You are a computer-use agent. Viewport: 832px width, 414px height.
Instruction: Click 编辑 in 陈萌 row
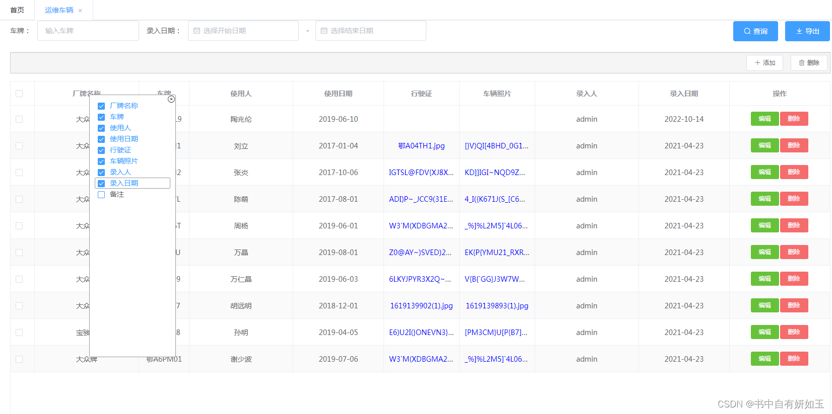click(x=764, y=199)
